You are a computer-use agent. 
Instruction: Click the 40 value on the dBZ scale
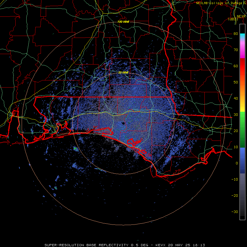236,99
